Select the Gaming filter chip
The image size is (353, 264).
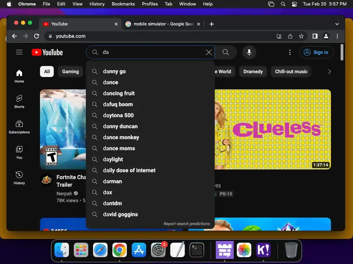70,71
